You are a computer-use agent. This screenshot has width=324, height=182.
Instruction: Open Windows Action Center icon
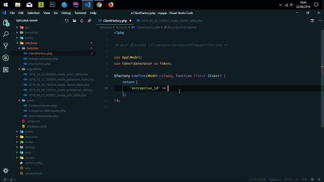tap(316, 5)
